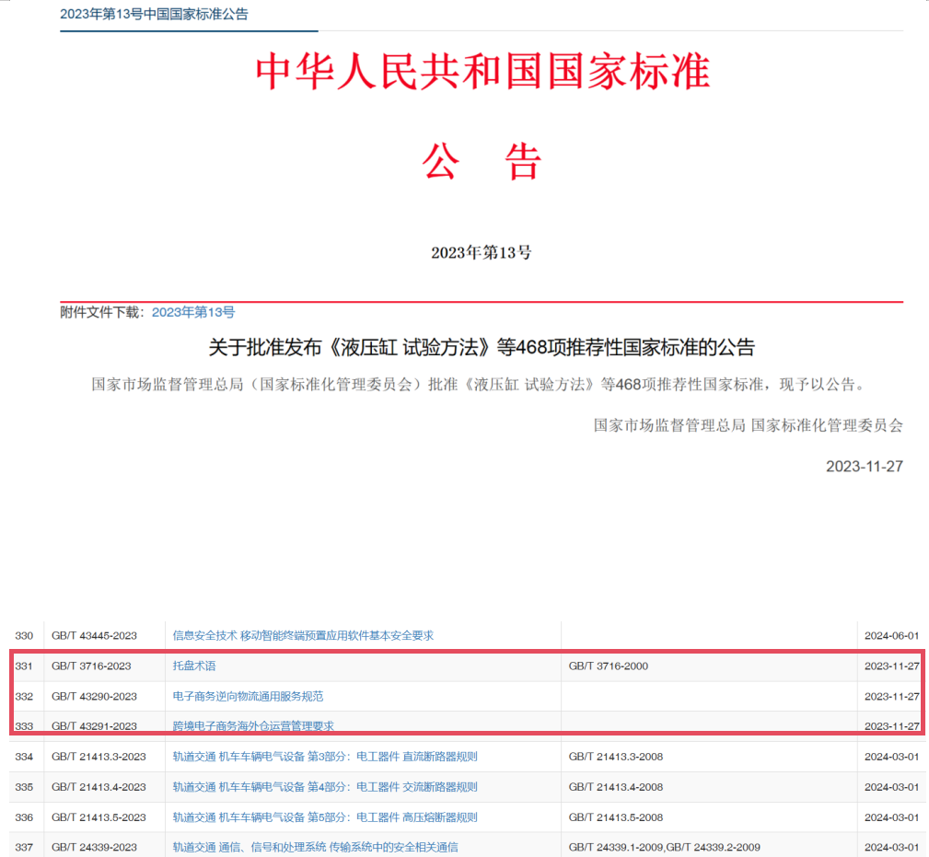Open the 第3部分 直流断路器规则 standard link
This screenshot has width=929, height=857.
(x=325, y=757)
